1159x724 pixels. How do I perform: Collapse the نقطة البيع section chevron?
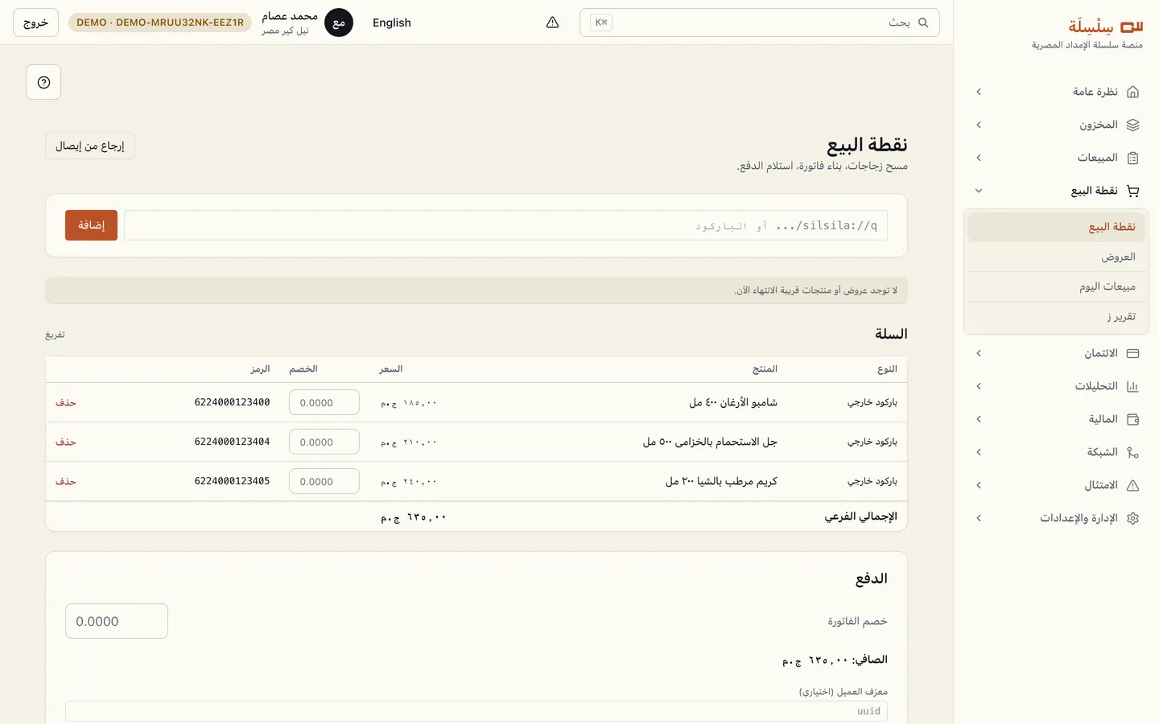[x=979, y=191]
